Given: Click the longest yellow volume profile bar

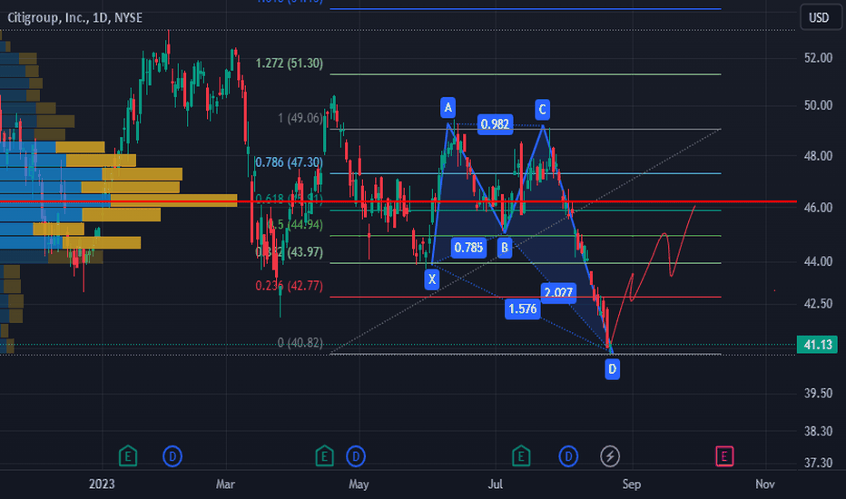Looking at the screenshot, I should point(173,201).
